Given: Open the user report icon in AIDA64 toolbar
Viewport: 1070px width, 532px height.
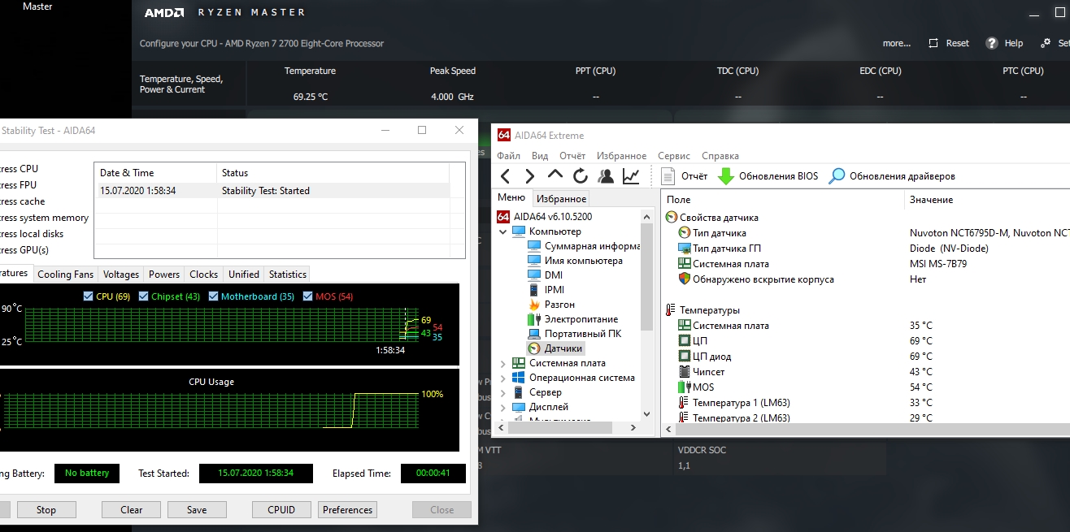Looking at the screenshot, I should pos(605,176).
